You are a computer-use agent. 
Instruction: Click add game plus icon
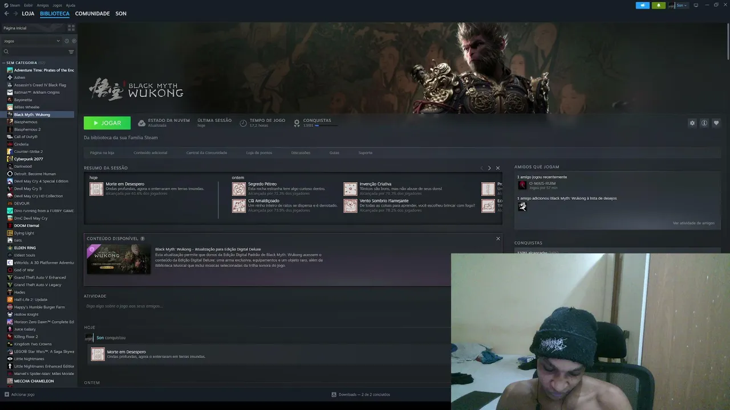7,394
